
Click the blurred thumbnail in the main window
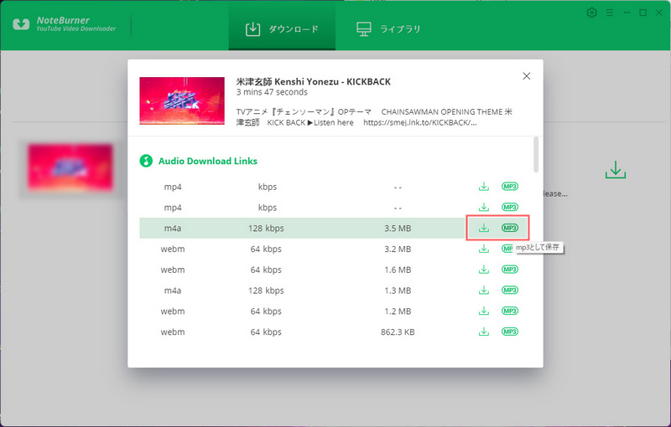pos(70,167)
